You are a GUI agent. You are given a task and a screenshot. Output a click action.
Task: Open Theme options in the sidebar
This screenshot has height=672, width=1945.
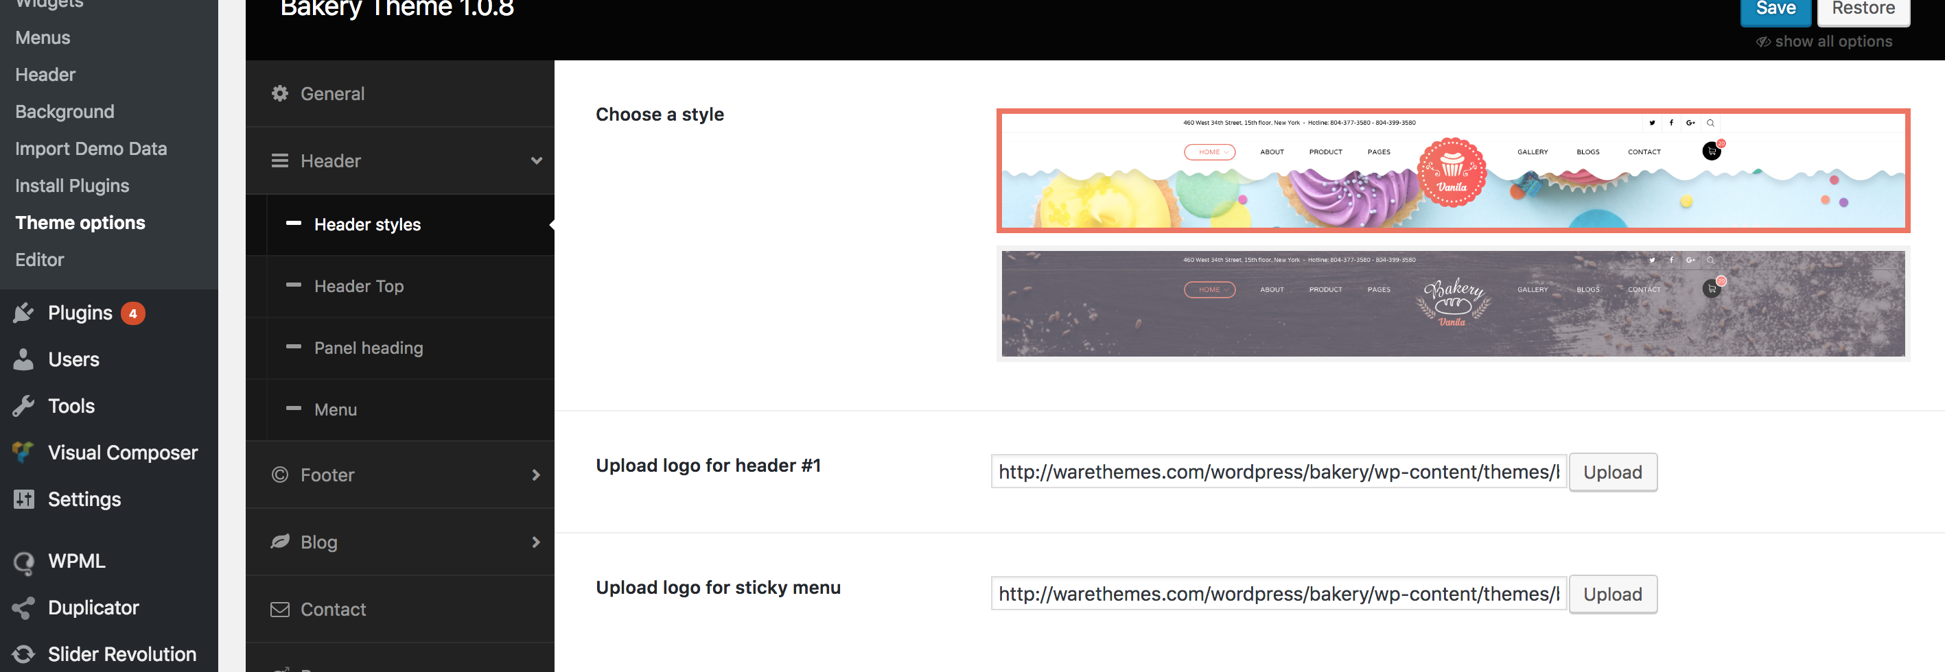(81, 222)
